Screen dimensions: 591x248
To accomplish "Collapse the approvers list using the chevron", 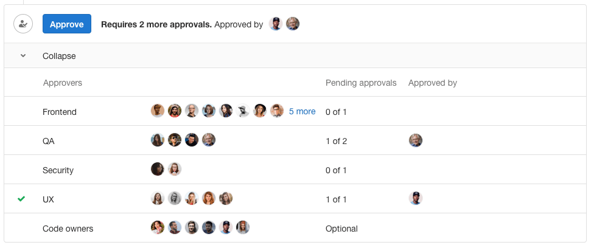I will (x=23, y=56).
